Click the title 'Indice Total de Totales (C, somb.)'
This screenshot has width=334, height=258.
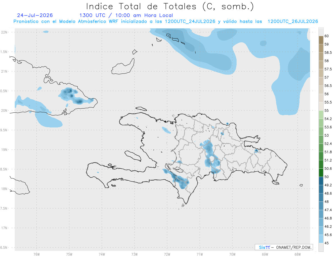pos(170,6)
